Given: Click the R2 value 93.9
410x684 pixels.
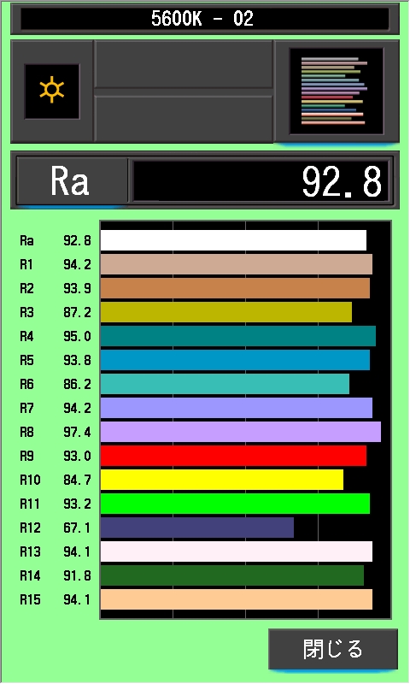Looking at the screenshot, I should point(78,288).
